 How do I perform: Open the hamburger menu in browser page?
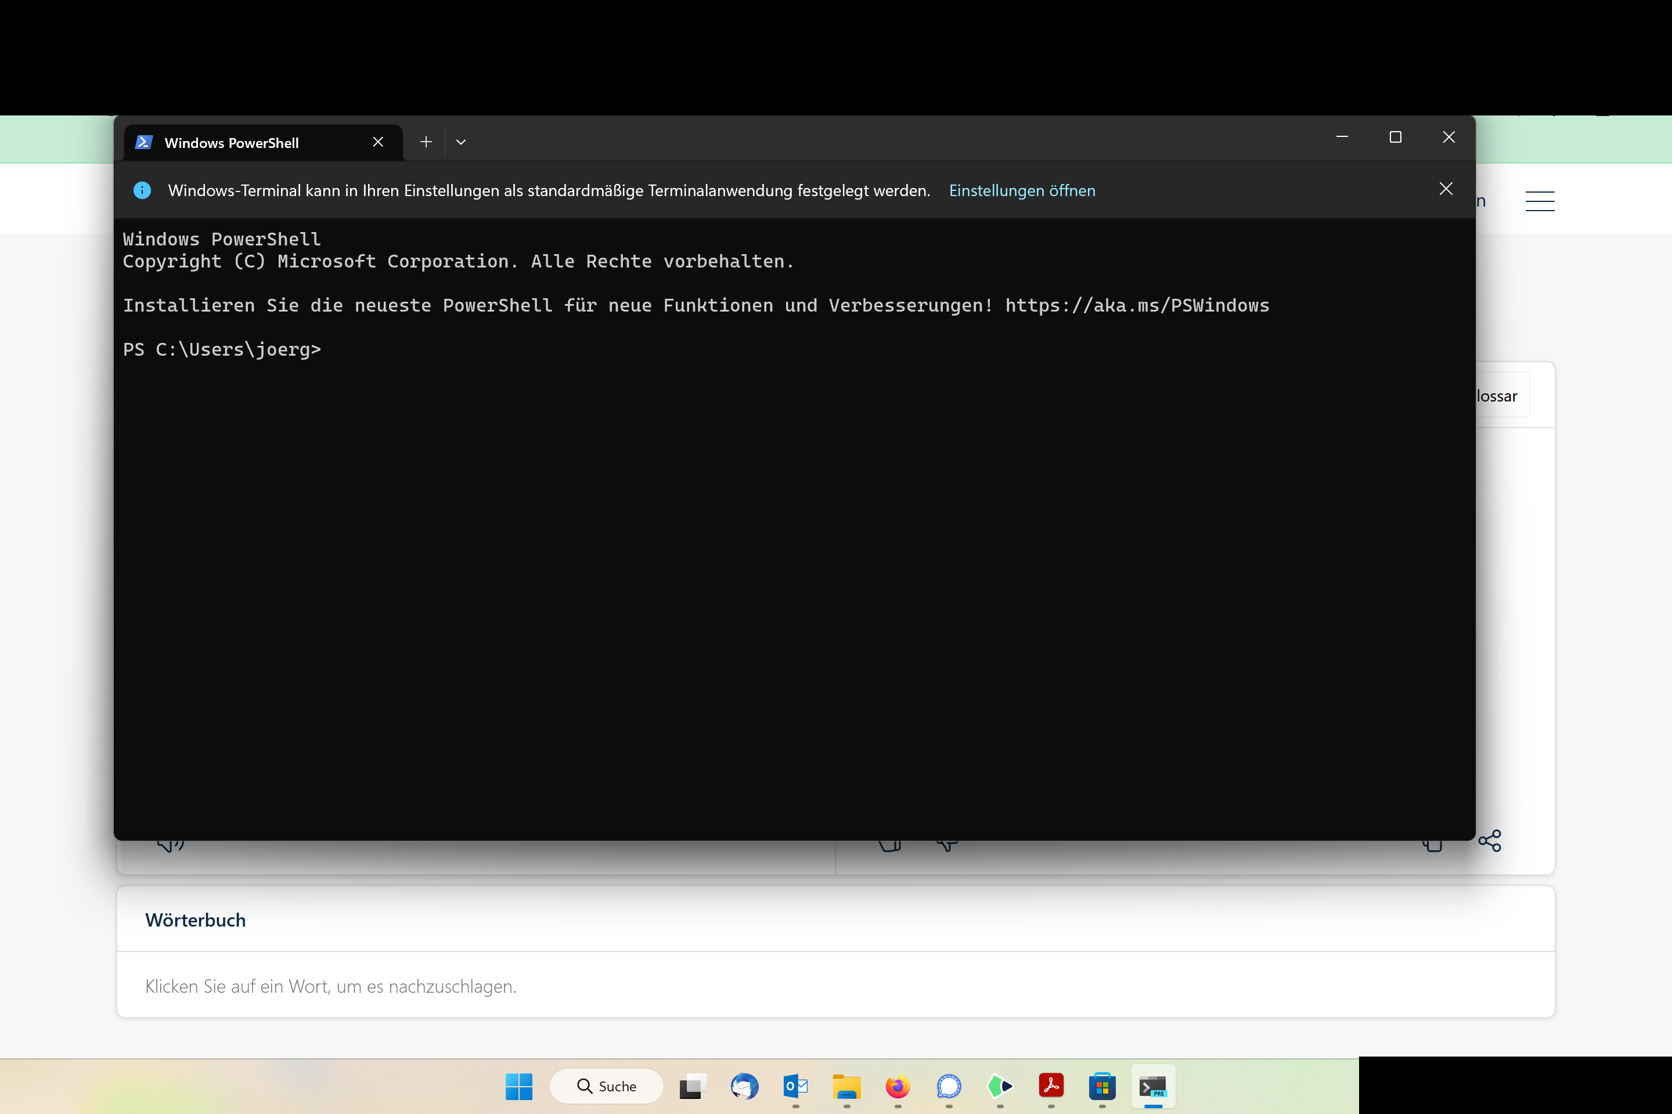(1540, 201)
